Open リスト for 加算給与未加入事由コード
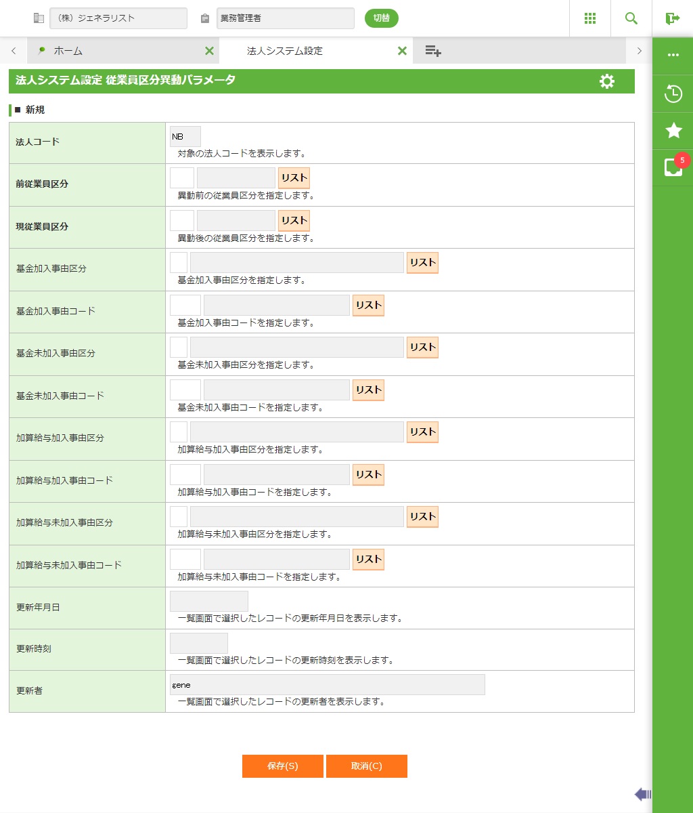This screenshot has height=813, width=693. pyautogui.click(x=368, y=560)
